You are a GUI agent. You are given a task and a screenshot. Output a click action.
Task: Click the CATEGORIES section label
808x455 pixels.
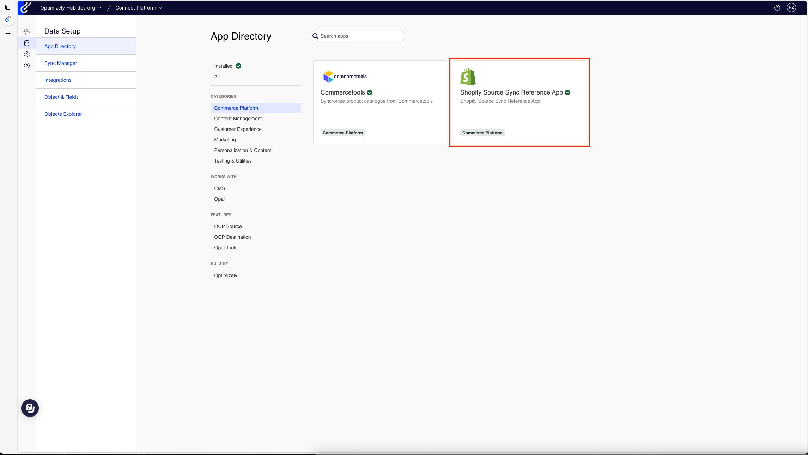(x=224, y=96)
